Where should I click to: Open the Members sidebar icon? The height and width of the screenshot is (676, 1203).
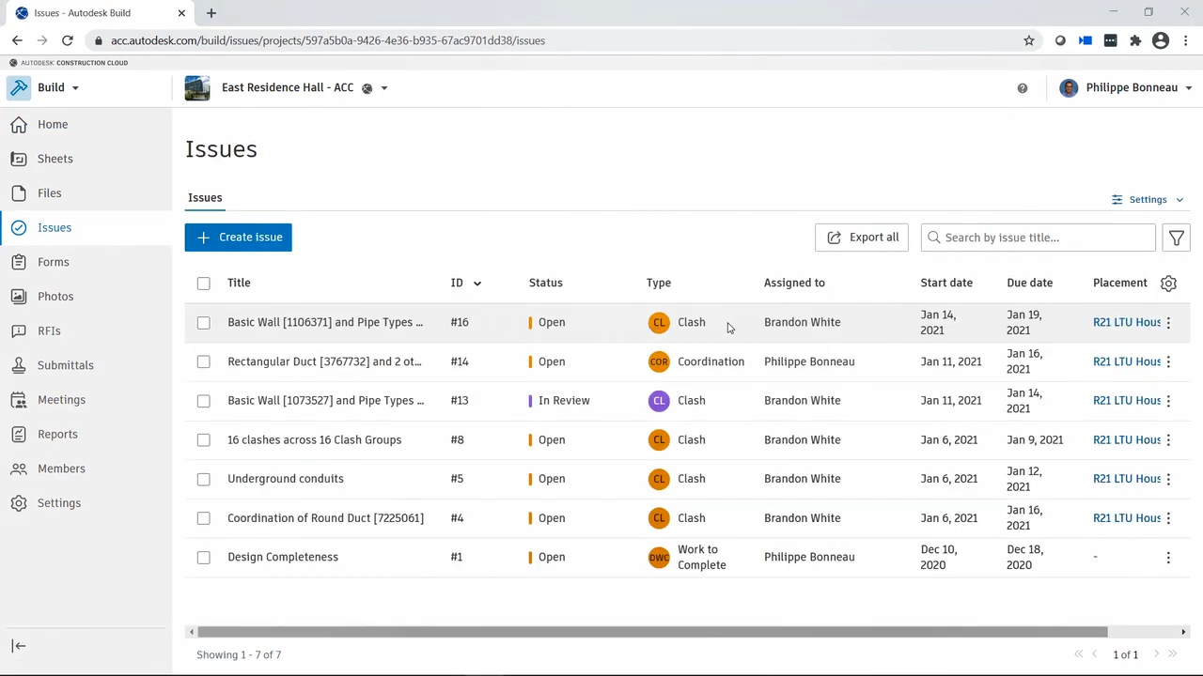point(19,469)
